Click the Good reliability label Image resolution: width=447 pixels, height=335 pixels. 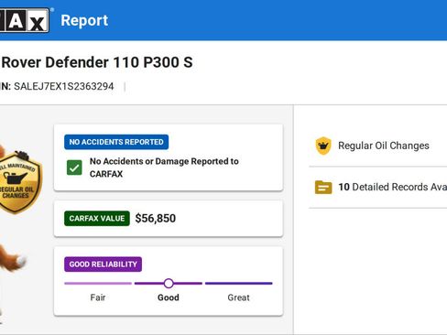(169, 297)
